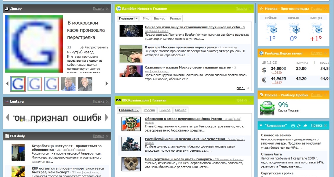Open С колес на землю Ведомости article

coord(276,135)
